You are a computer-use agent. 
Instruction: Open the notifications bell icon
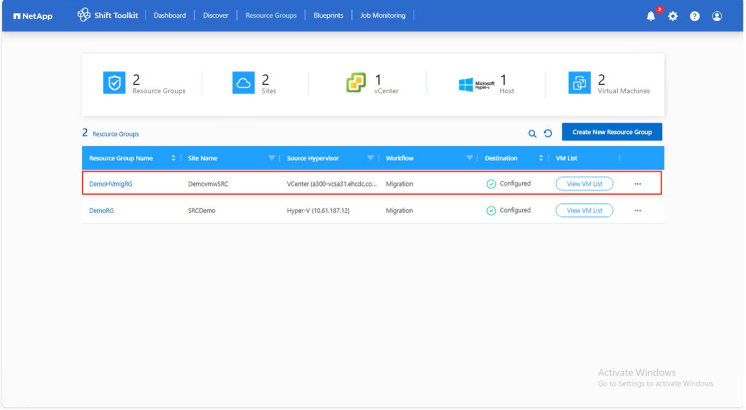651,16
